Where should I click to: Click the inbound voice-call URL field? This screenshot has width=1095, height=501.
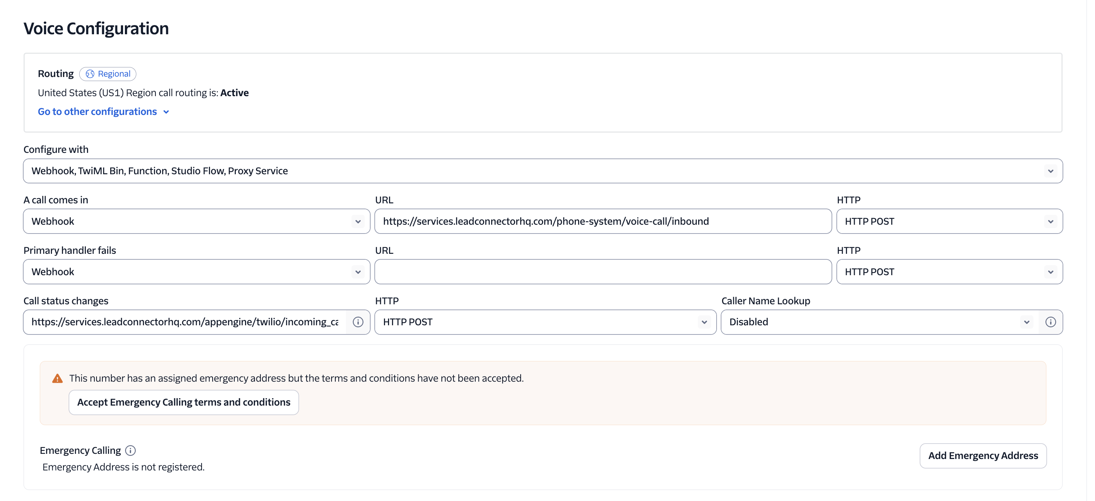(x=602, y=221)
